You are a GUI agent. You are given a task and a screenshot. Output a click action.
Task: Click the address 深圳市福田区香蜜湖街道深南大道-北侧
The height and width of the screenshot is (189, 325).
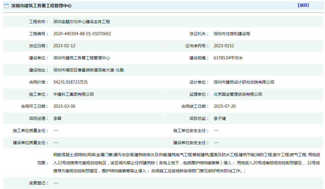pos(89,70)
